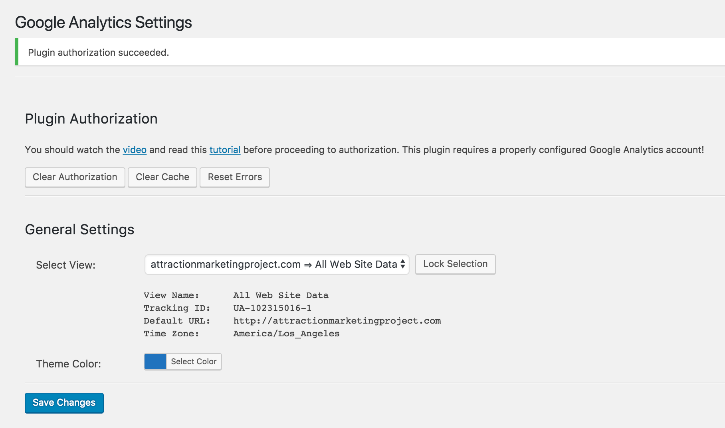The height and width of the screenshot is (428, 725).
Task: Click the 'All Web Site Data' view name value
Action: [x=281, y=295]
